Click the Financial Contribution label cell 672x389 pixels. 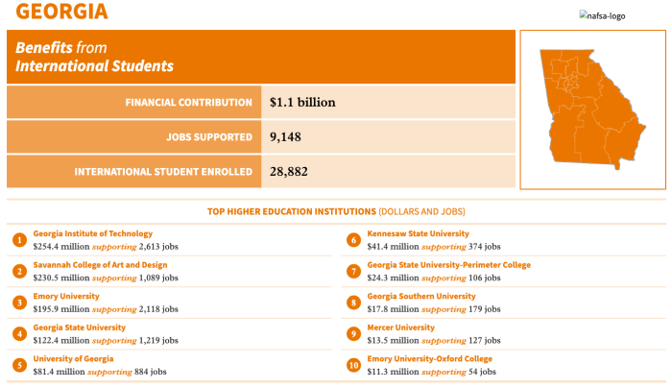click(x=133, y=102)
